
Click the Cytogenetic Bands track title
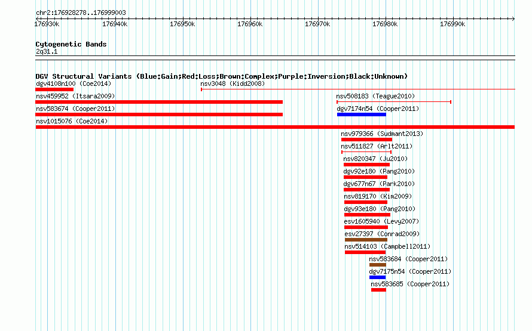pos(71,44)
